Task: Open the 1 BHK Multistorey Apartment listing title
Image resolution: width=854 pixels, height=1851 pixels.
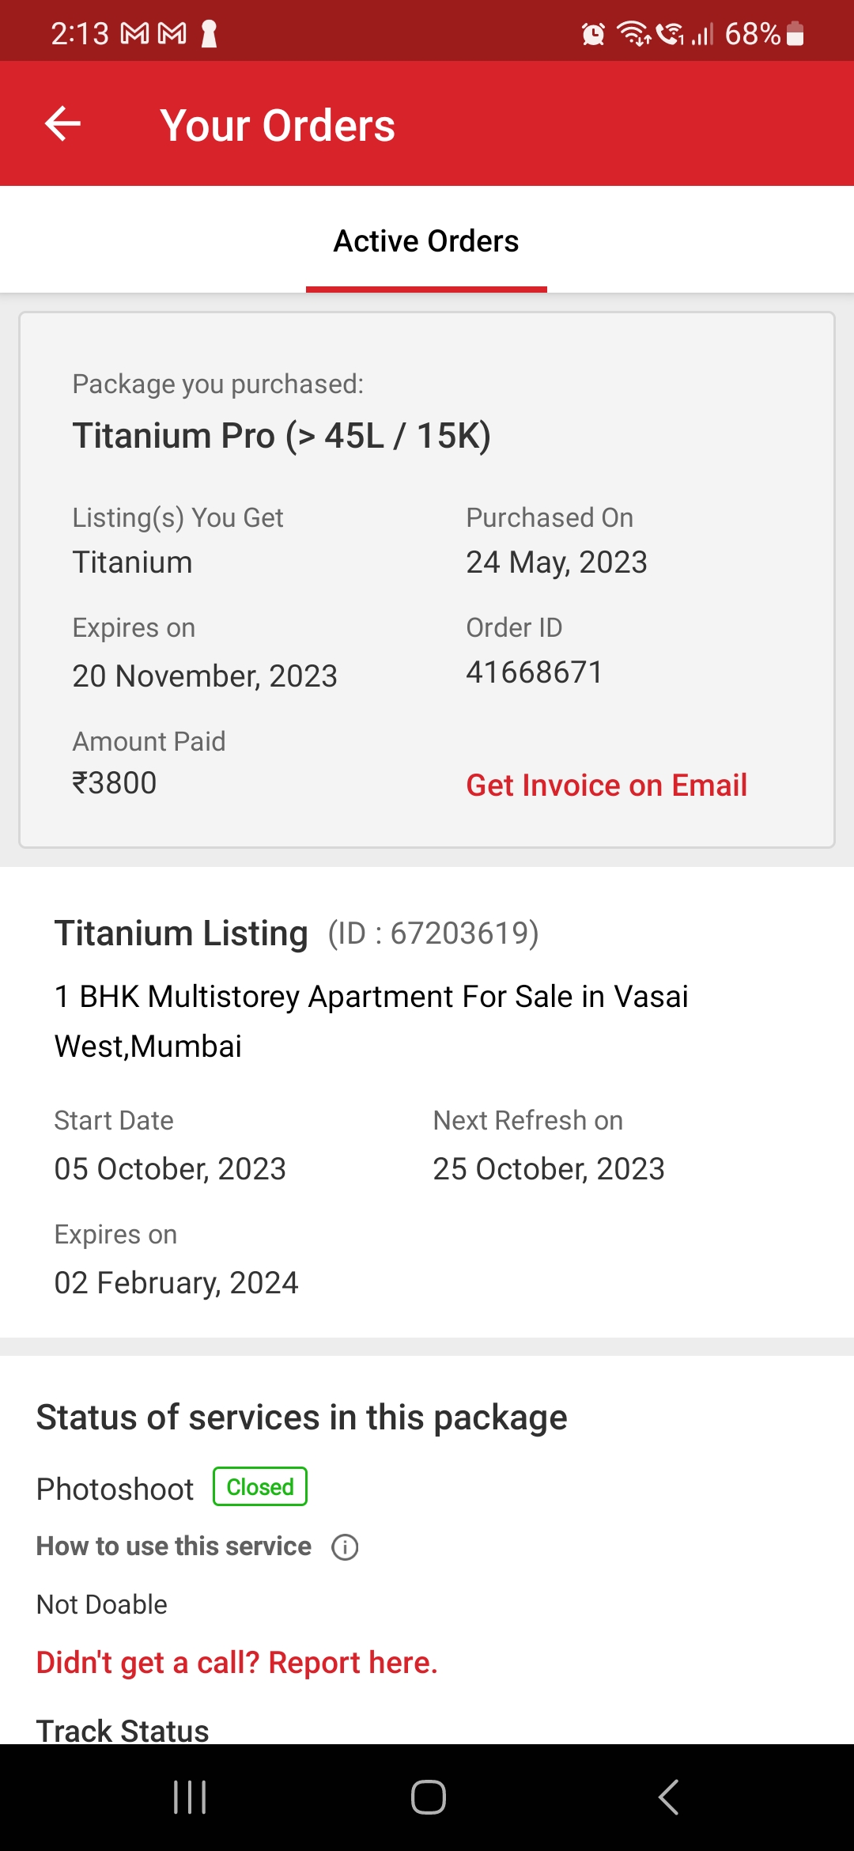Action: (371, 1021)
